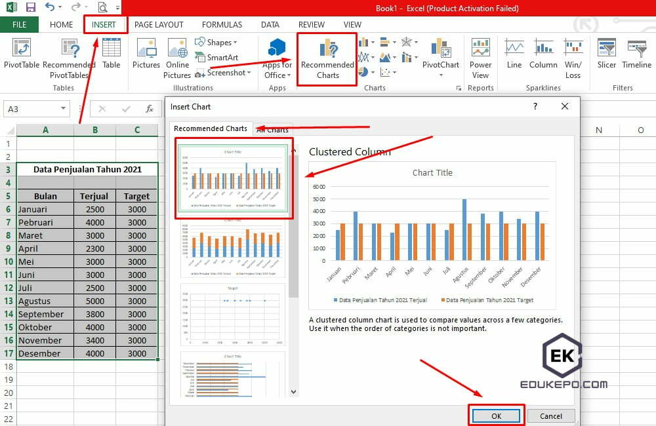Insert a Slicer filter
This screenshot has height=426, width=656.
click(x=606, y=58)
